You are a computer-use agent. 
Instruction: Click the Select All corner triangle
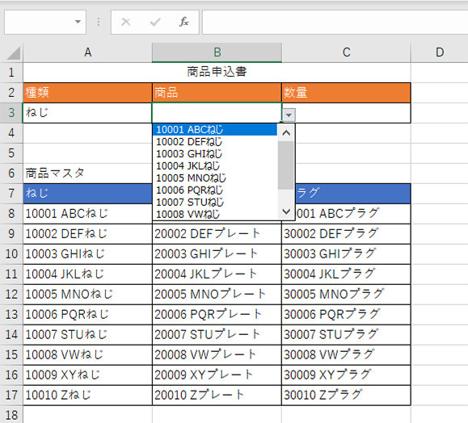click(14, 53)
